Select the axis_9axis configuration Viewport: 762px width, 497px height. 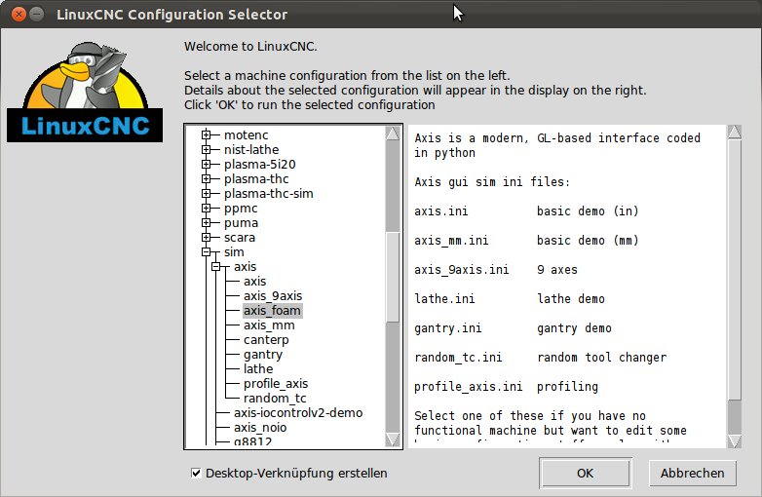(x=273, y=296)
